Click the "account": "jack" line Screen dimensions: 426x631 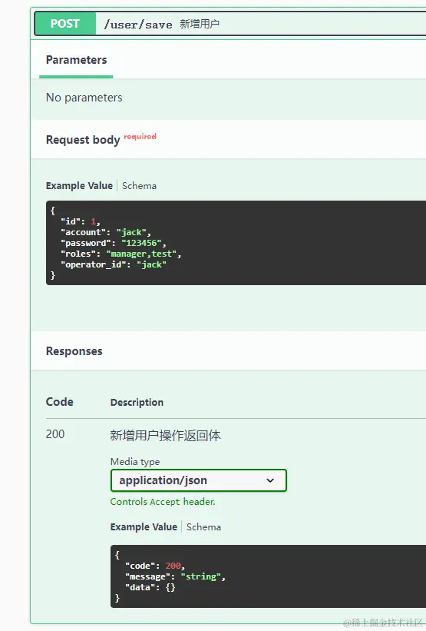(106, 232)
